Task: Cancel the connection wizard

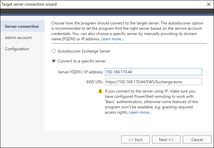Action: coord(197,139)
